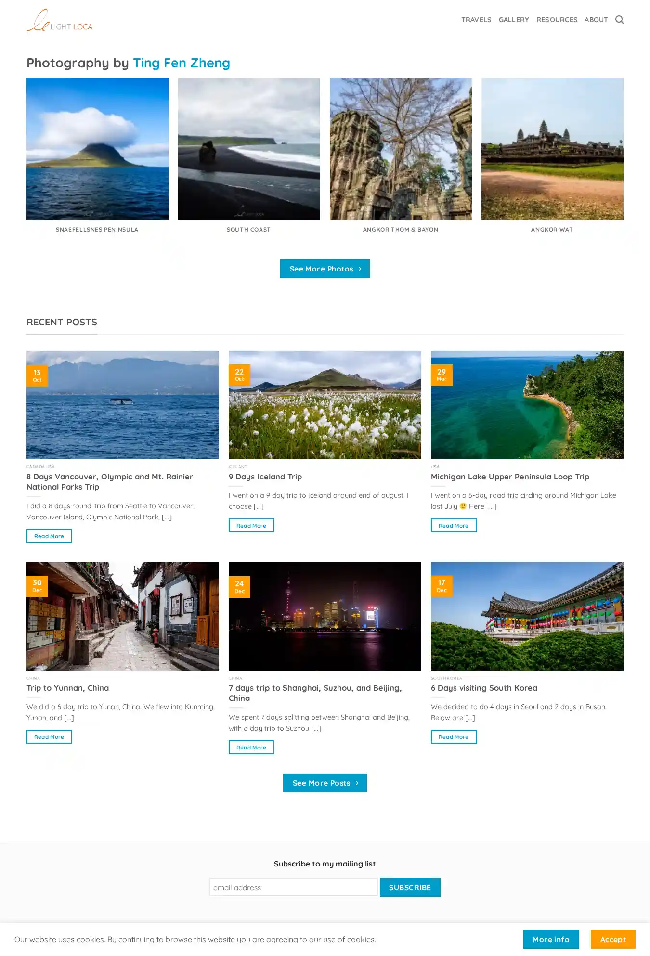Open the Snaefellsnes Peninsula photo thumbnail

coord(97,149)
